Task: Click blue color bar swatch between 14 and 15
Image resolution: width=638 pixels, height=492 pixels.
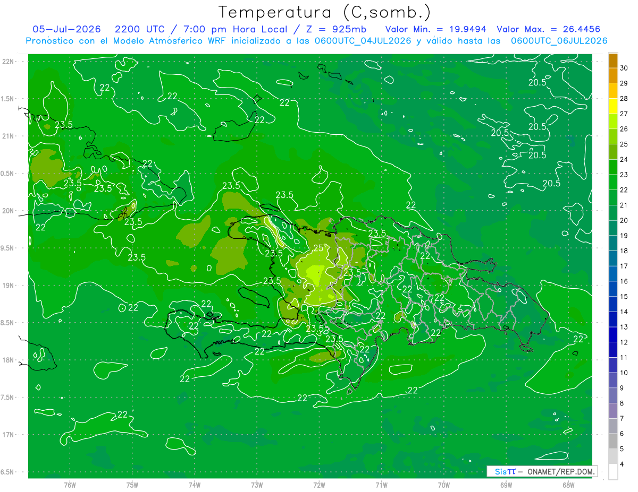Action: click(613, 304)
